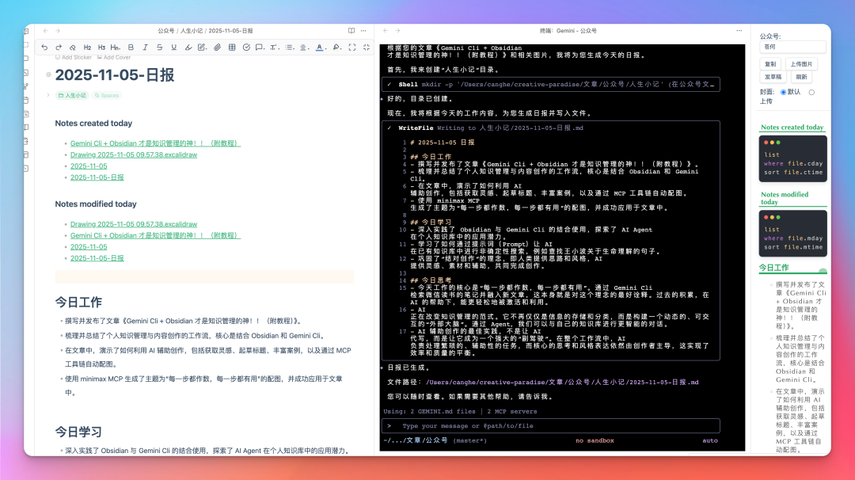
Task: Pick a background highlight color
Action: 337,48
